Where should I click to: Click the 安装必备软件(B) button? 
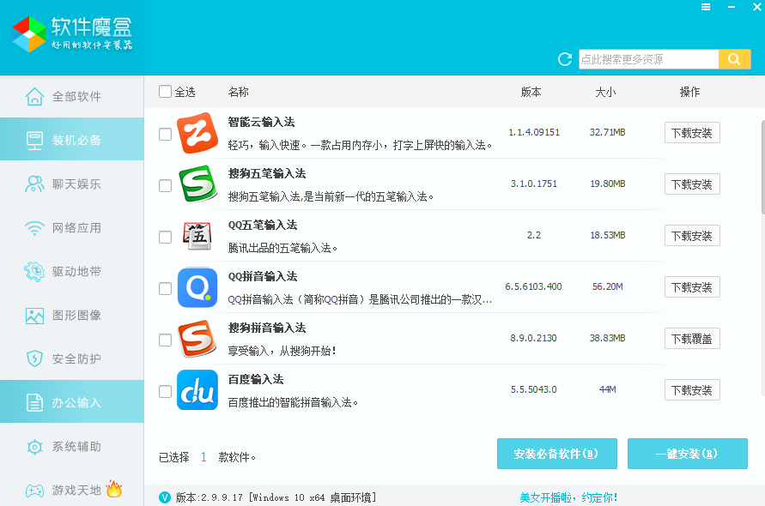556,454
